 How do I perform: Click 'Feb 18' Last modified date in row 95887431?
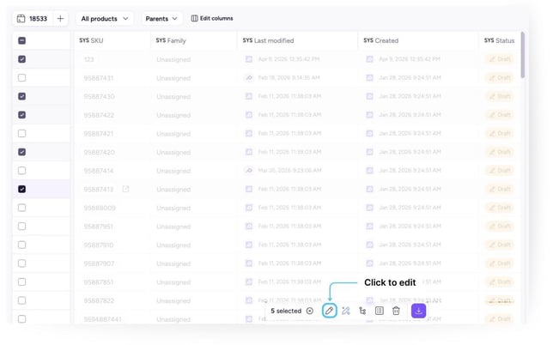click(x=289, y=78)
